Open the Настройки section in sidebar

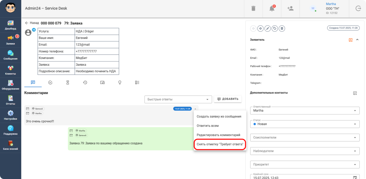tap(11, 115)
